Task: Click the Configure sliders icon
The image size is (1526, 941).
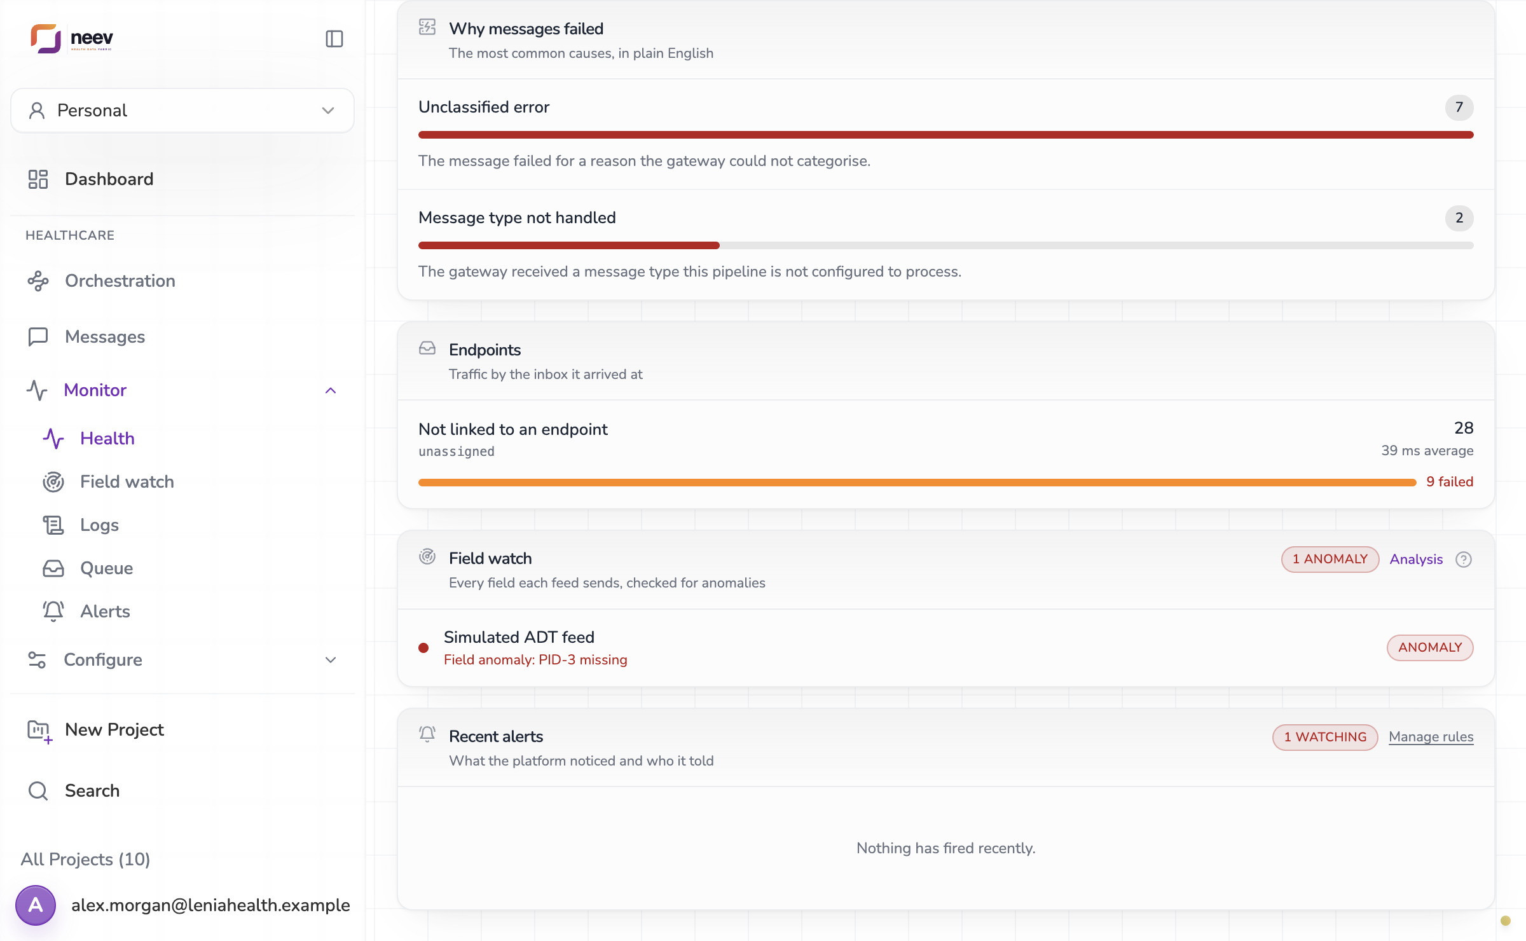Action: coord(37,660)
